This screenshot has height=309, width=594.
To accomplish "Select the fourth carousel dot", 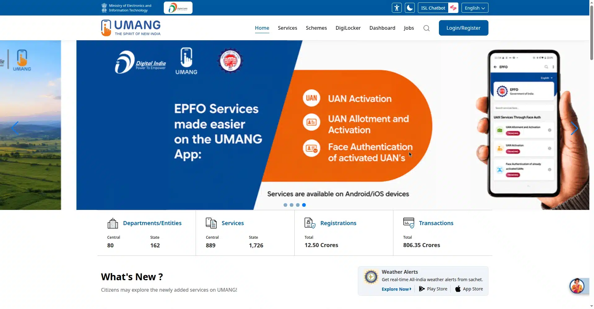I will click(304, 205).
